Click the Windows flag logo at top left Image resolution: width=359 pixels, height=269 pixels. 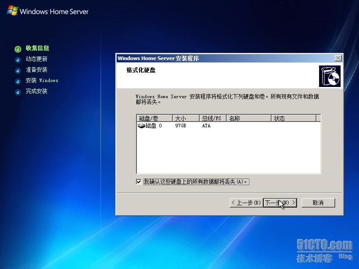pos(13,10)
